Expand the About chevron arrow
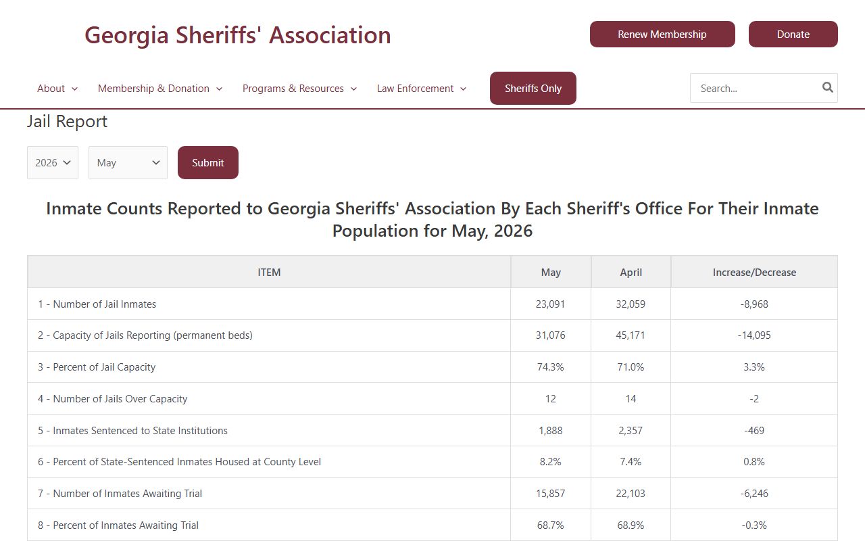 click(74, 89)
